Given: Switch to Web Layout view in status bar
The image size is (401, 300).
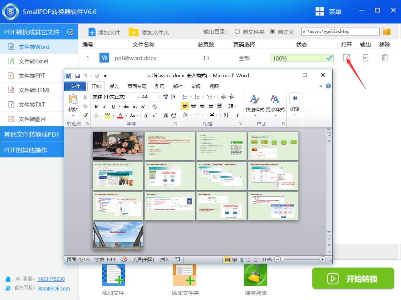Looking at the screenshot, I should coord(241,260).
